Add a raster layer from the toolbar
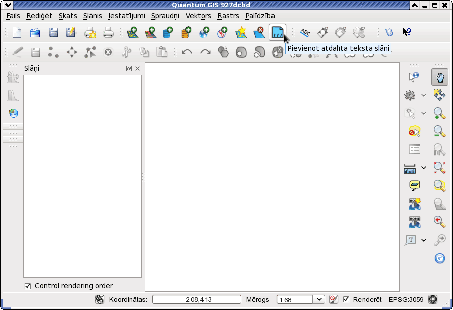This screenshot has width=453, height=310. 150,32
